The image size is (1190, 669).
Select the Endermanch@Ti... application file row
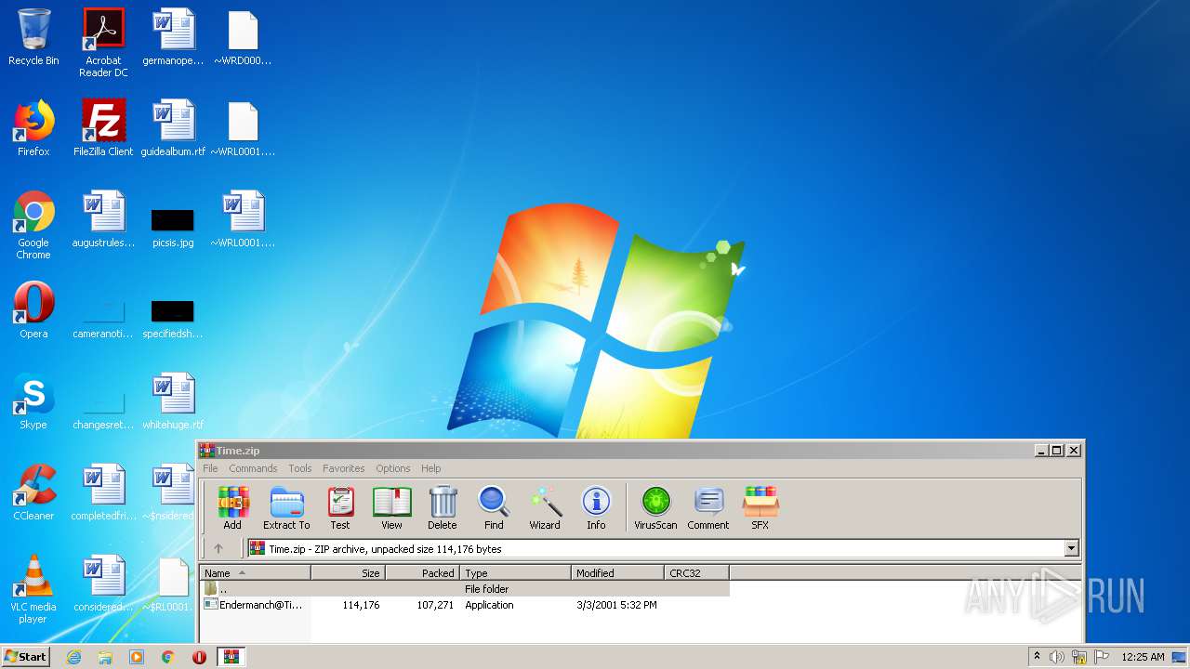465,605
